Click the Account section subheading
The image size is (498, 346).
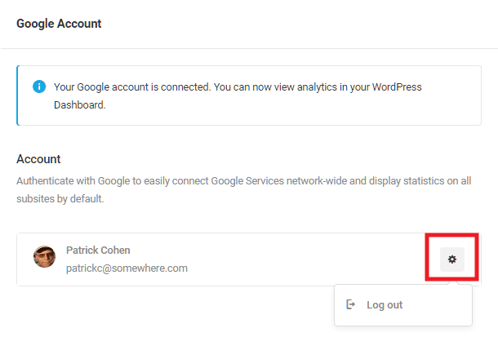pos(38,159)
